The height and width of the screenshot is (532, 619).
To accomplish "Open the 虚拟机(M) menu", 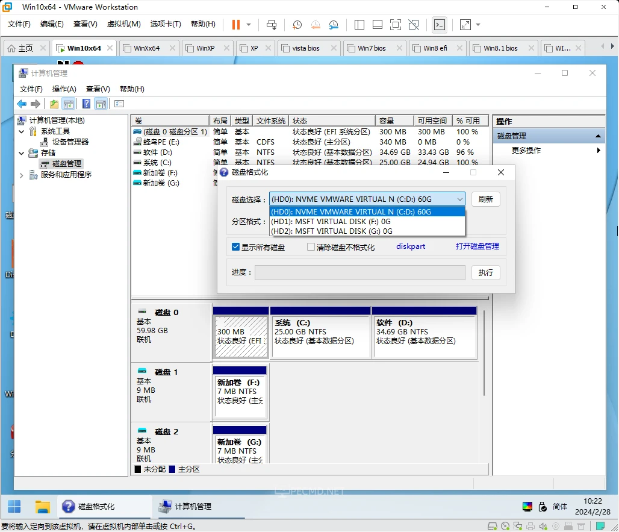I will pyautogui.click(x=123, y=23).
